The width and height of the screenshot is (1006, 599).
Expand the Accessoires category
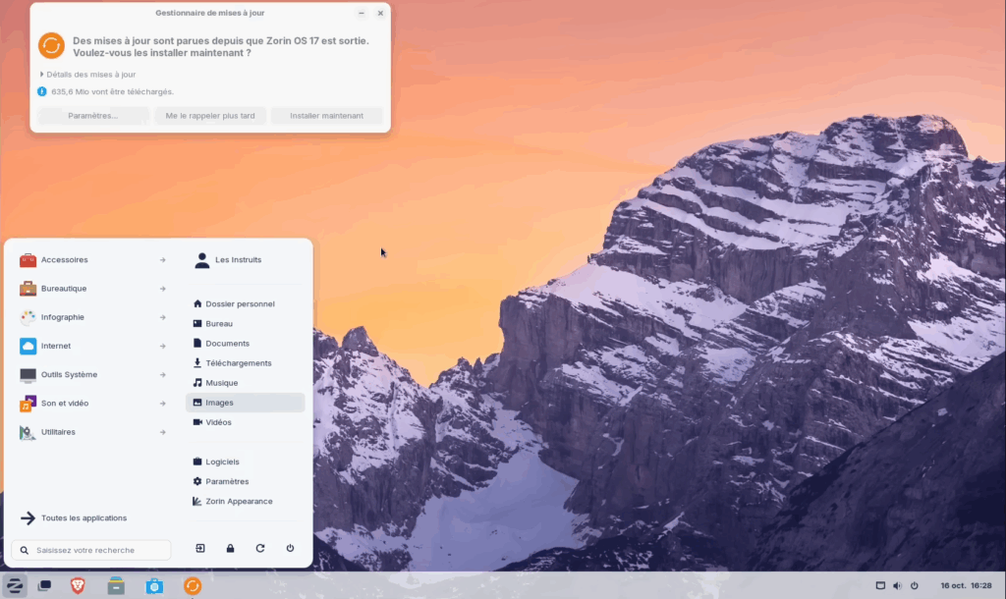click(92, 260)
